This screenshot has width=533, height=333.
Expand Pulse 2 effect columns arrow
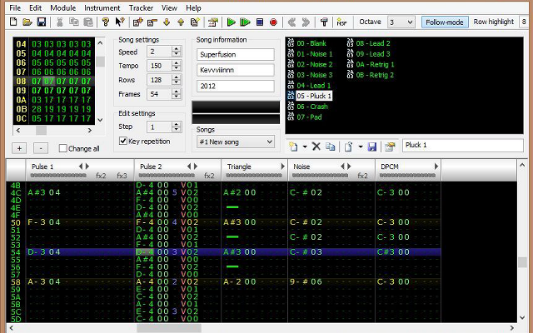pos(196,166)
